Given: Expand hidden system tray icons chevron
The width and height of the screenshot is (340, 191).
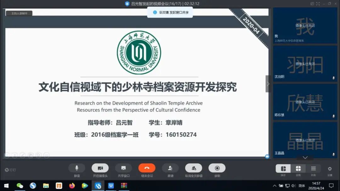Looking at the screenshot, I should pos(275,186).
